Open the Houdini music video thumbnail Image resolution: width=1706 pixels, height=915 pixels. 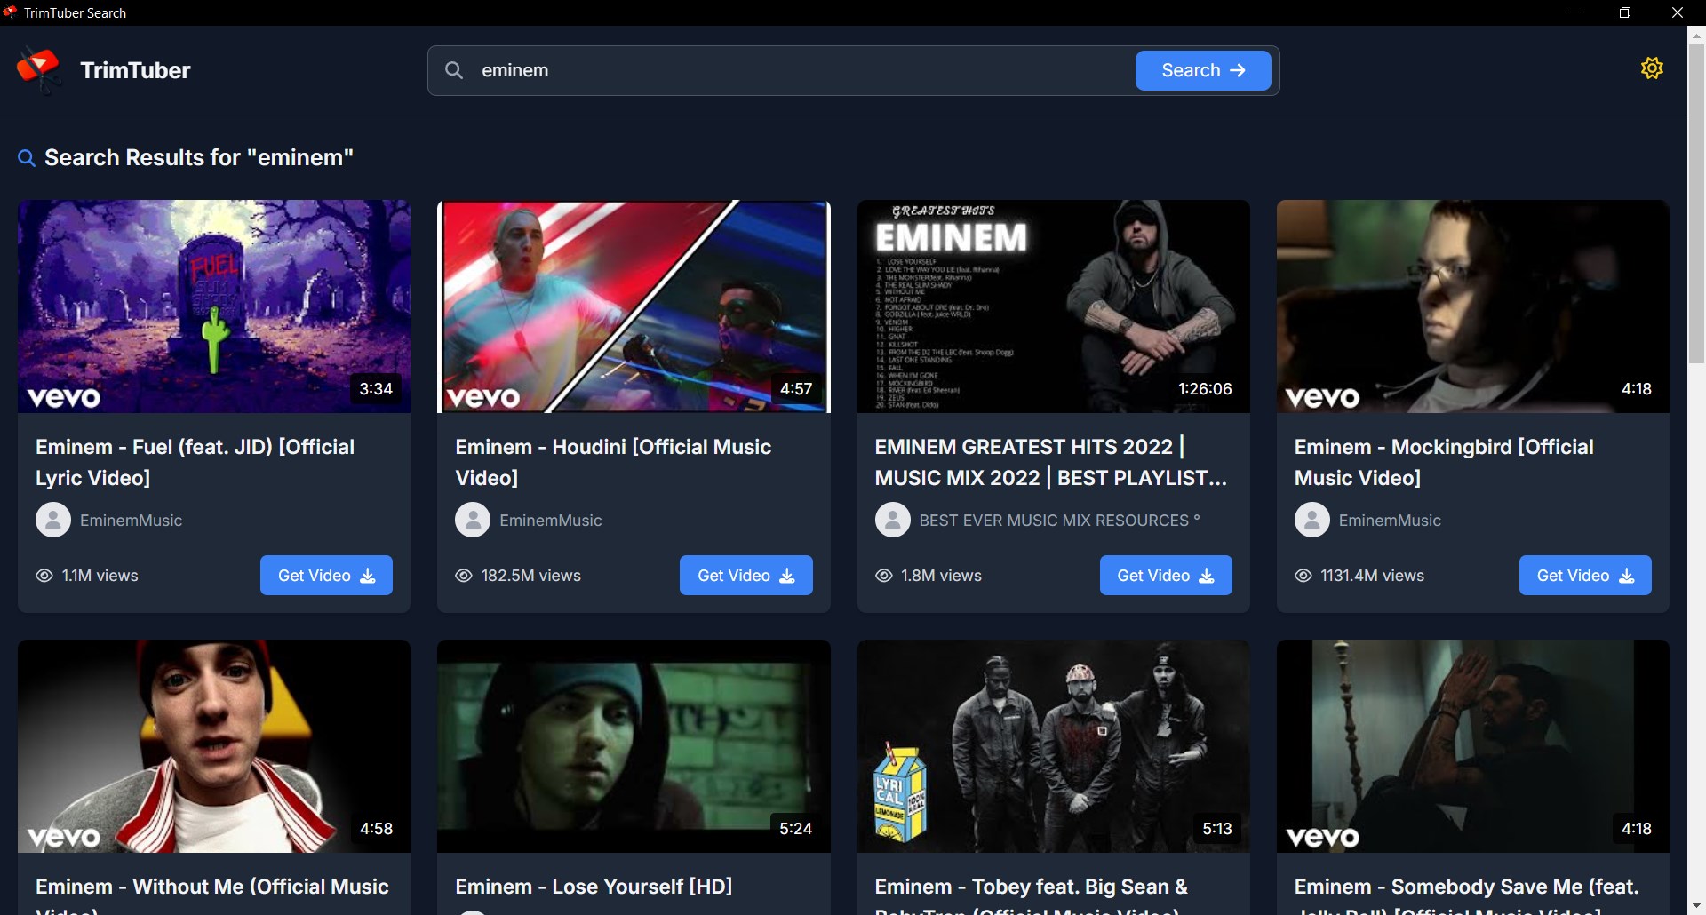634,306
